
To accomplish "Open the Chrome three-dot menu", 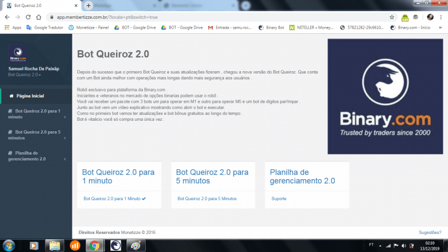I will coord(441,17).
